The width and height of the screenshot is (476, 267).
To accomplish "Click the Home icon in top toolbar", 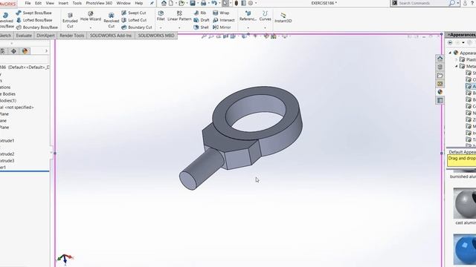I will pos(164,3).
